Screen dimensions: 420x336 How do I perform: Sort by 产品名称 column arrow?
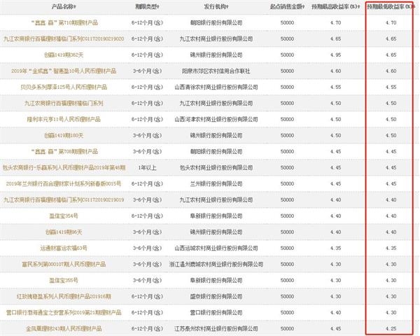75,7
